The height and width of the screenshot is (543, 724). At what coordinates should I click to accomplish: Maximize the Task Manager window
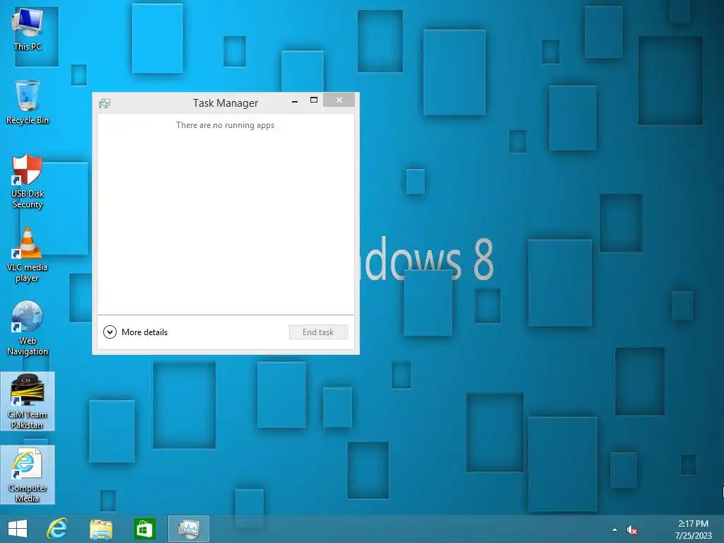[314, 100]
